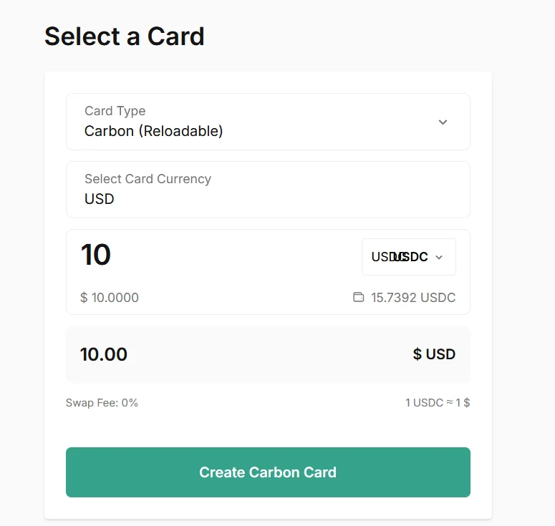This screenshot has height=526, width=555.
Task: Select the "Carbon (Reloadable)" value text
Action: (x=154, y=132)
